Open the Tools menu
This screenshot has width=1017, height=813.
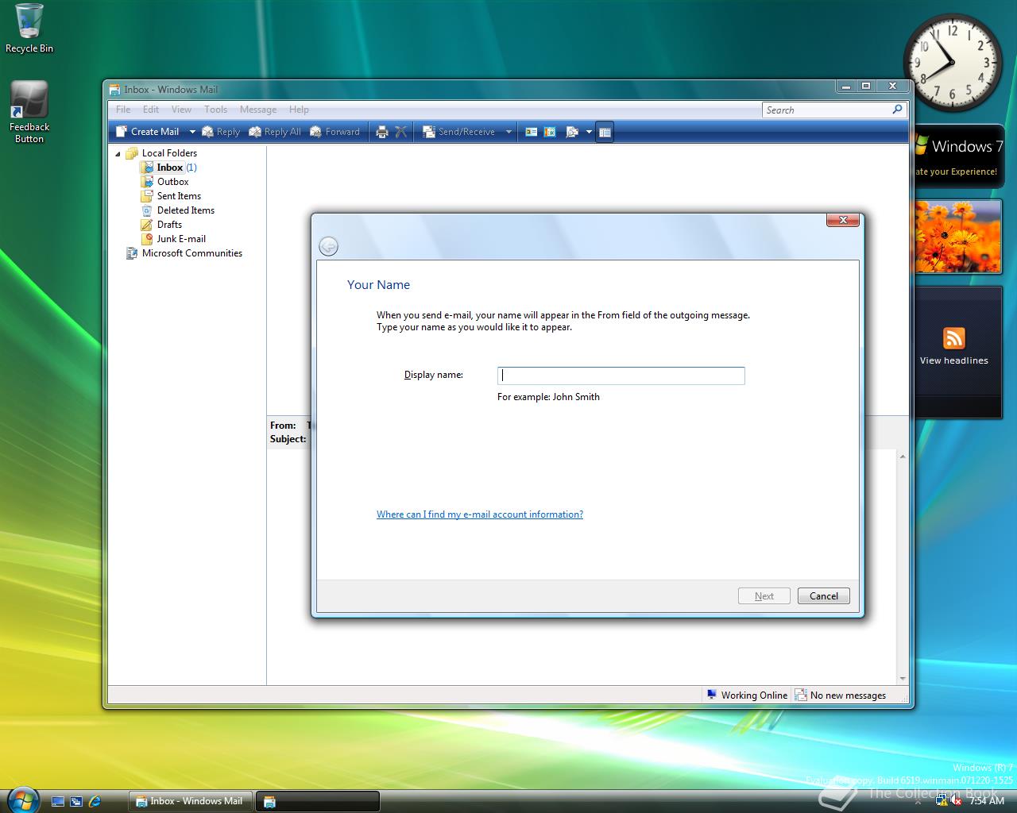point(215,110)
